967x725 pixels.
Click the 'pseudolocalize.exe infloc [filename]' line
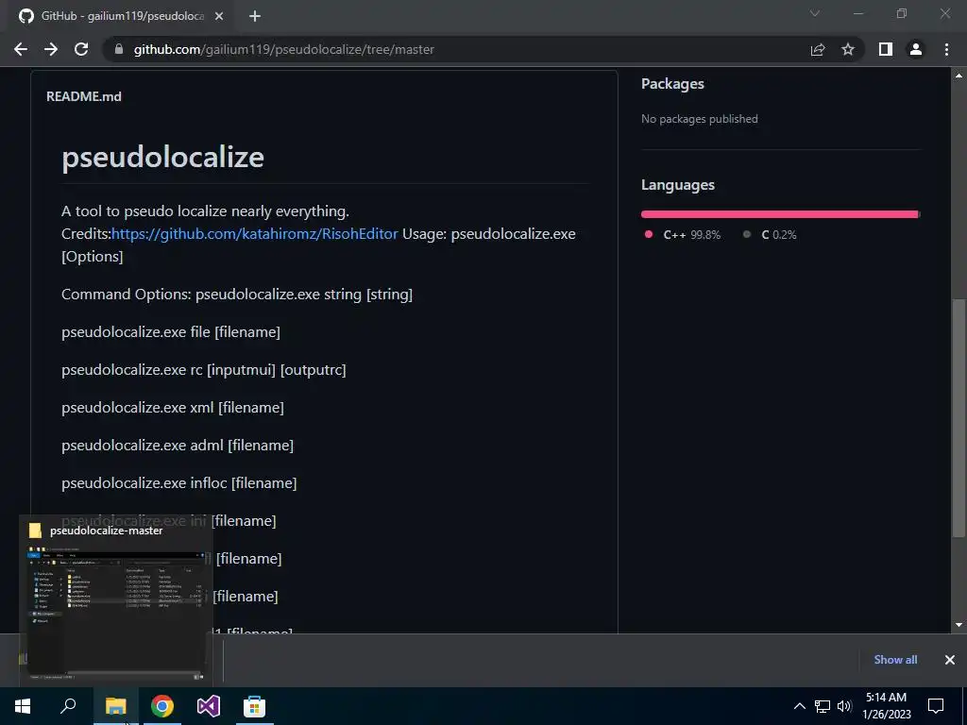(x=178, y=482)
